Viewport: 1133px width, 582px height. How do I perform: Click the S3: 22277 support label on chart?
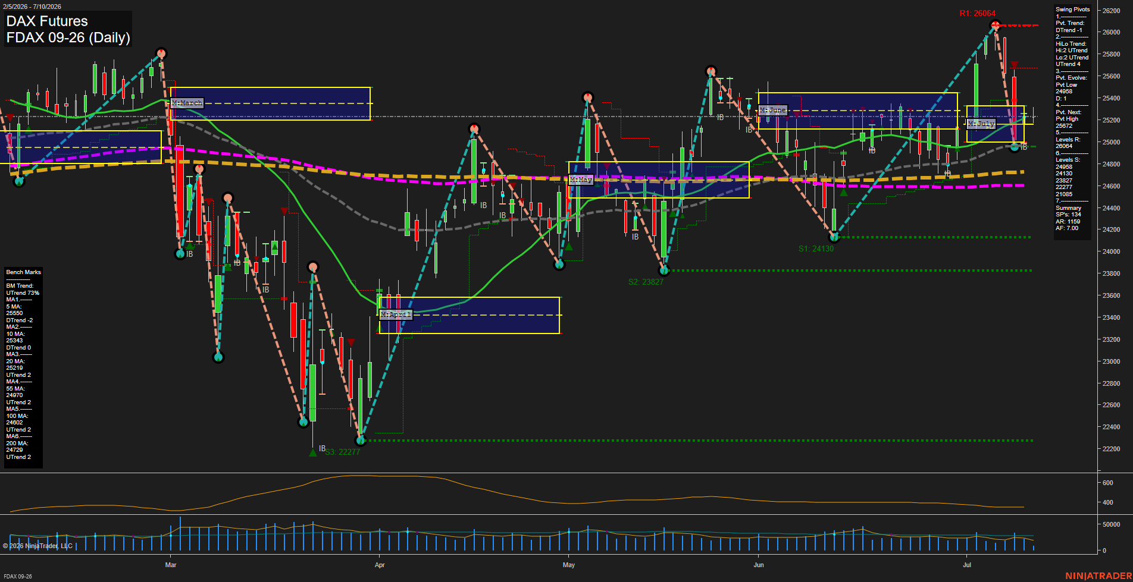point(342,452)
